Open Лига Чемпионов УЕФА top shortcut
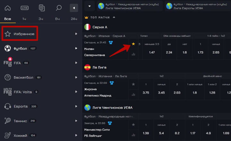This screenshot has width=231, height=141. pyautogui.click(x=130, y=6)
